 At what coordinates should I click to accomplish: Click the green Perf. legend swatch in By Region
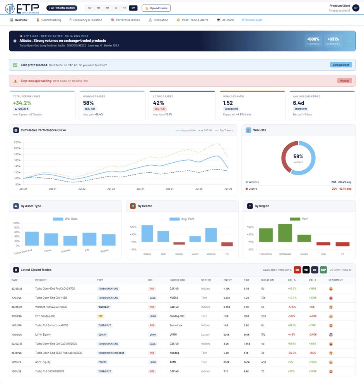[x=295, y=219]
